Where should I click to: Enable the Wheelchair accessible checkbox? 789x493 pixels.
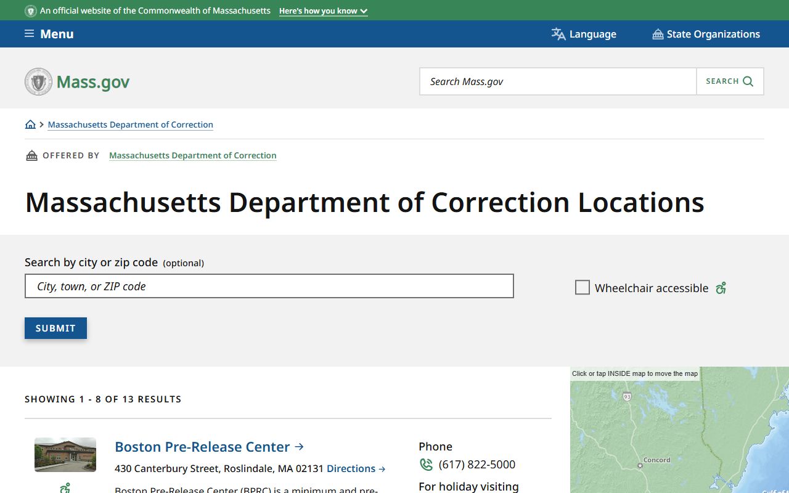tap(583, 287)
